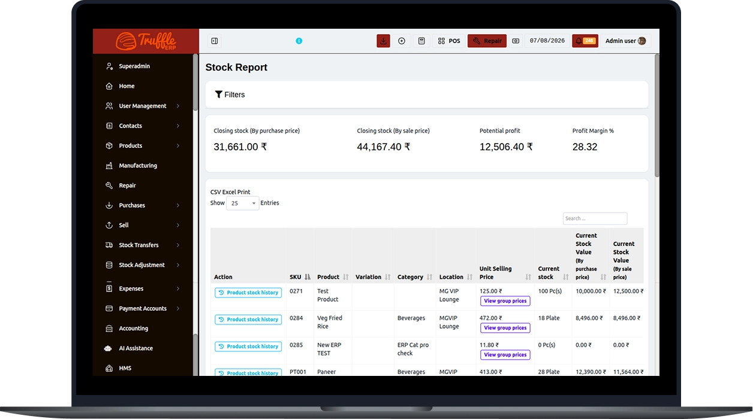Click the sidebar vertical scrollbar
Image resolution: width=753 pixels, height=419 pixels.
(195, 82)
